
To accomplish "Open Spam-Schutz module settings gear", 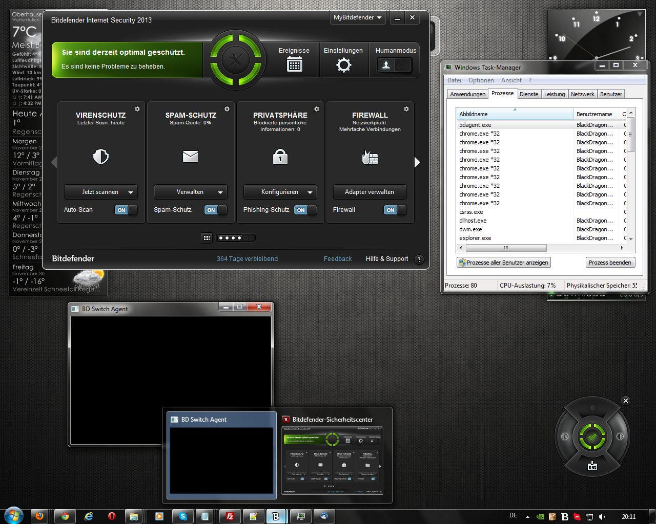I will 227,109.
